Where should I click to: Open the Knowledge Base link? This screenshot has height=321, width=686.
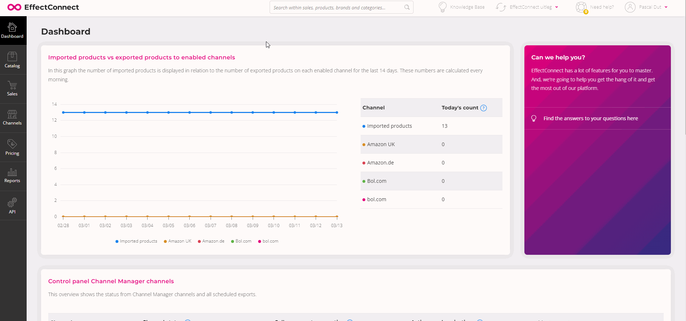pyautogui.click(x=461, y=7)
